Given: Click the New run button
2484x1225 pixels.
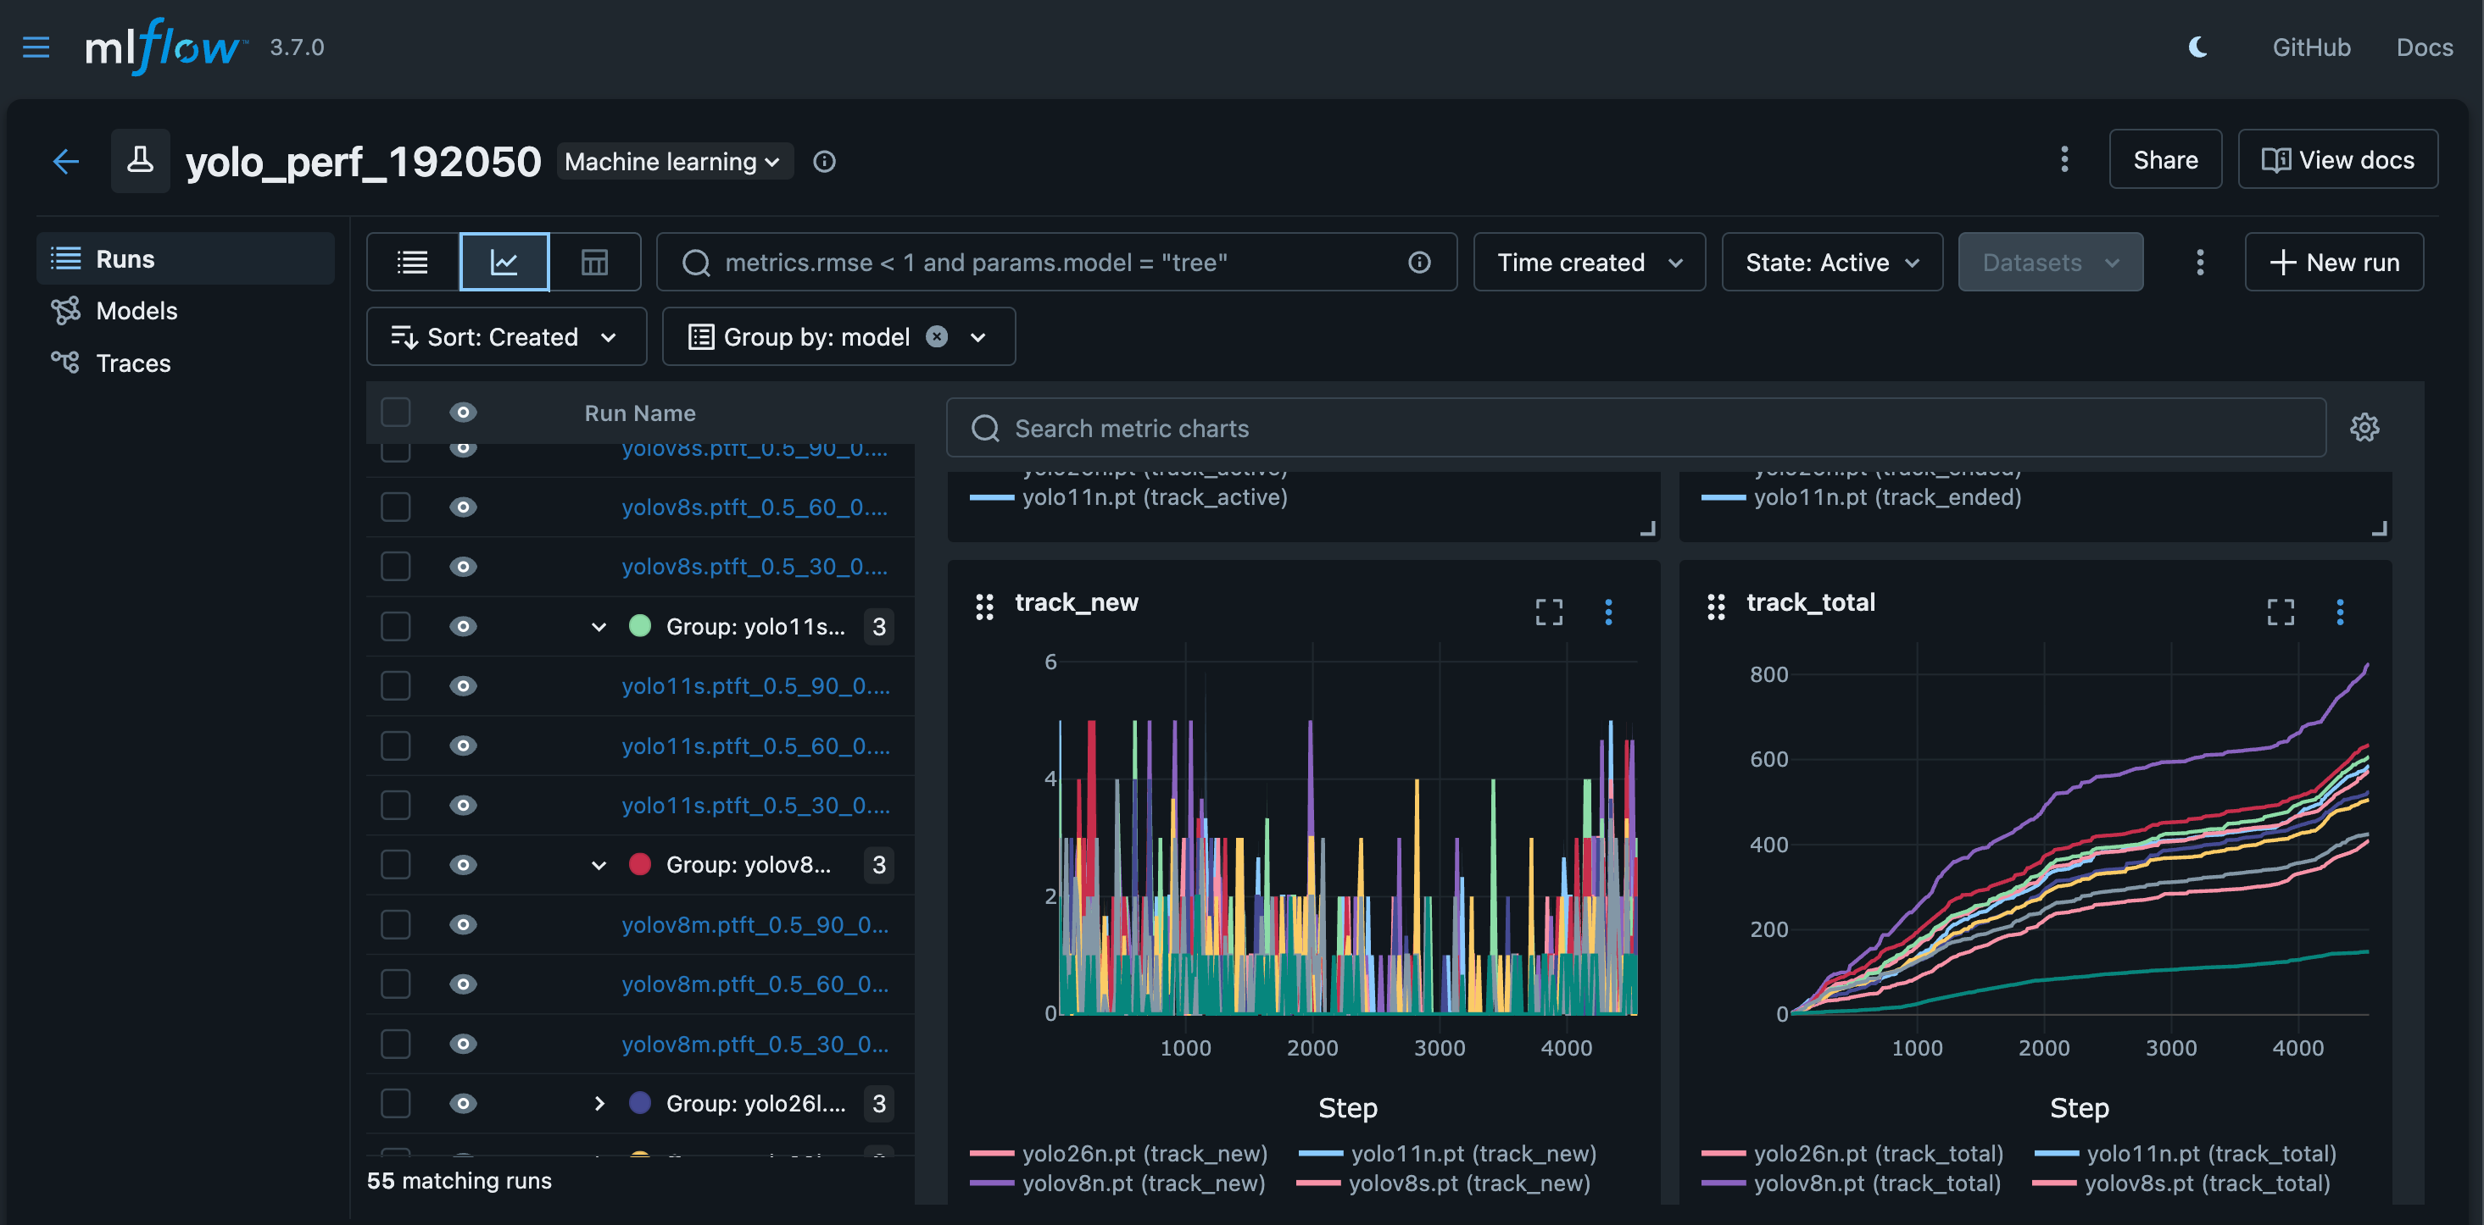Looking at the screenshot, I should [2334, 262].
